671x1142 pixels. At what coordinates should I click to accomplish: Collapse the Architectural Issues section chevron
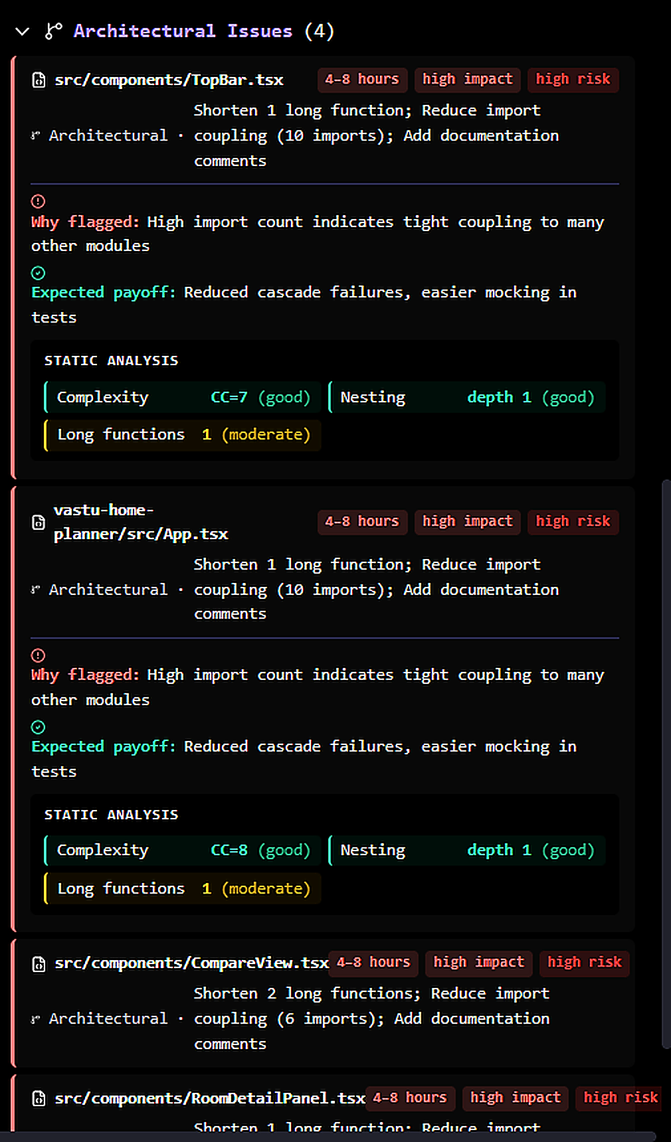click(23, 31)
